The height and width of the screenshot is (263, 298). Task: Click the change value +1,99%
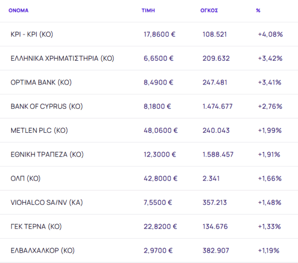click(270, 131)
